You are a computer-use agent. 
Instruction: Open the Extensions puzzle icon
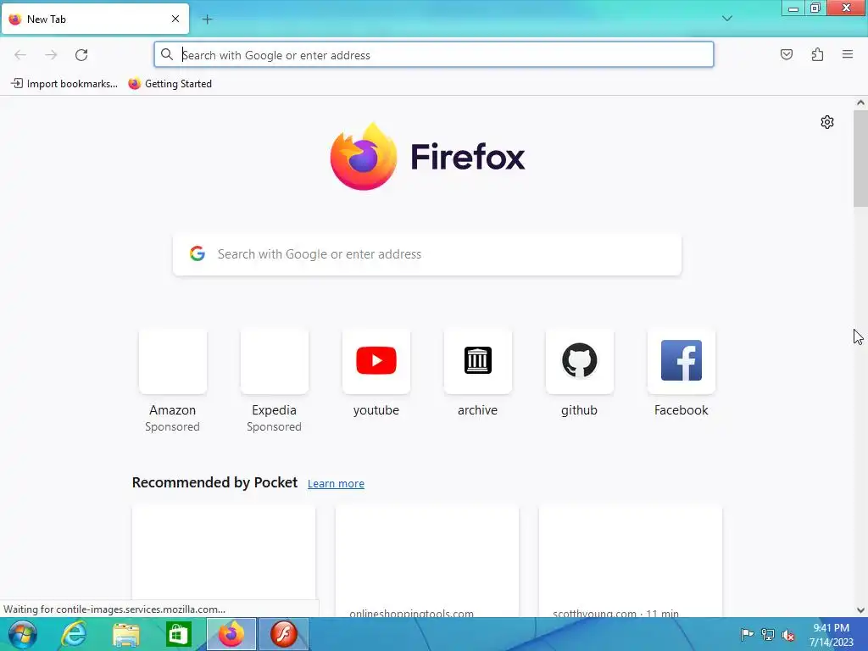click(x=817, y=54)
